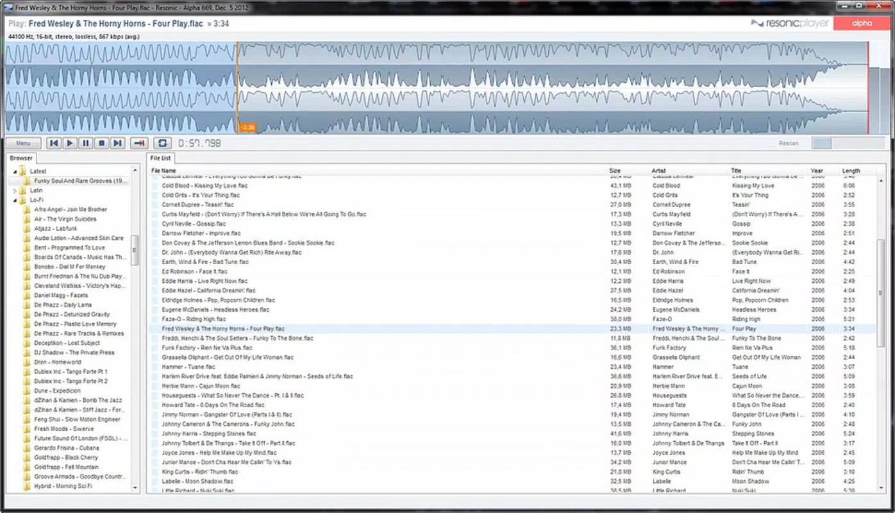The width and height of the screenshot is (895, 513).
Task: Click the browser tree scroll-down arrow
Action: (x=135, y=487)
